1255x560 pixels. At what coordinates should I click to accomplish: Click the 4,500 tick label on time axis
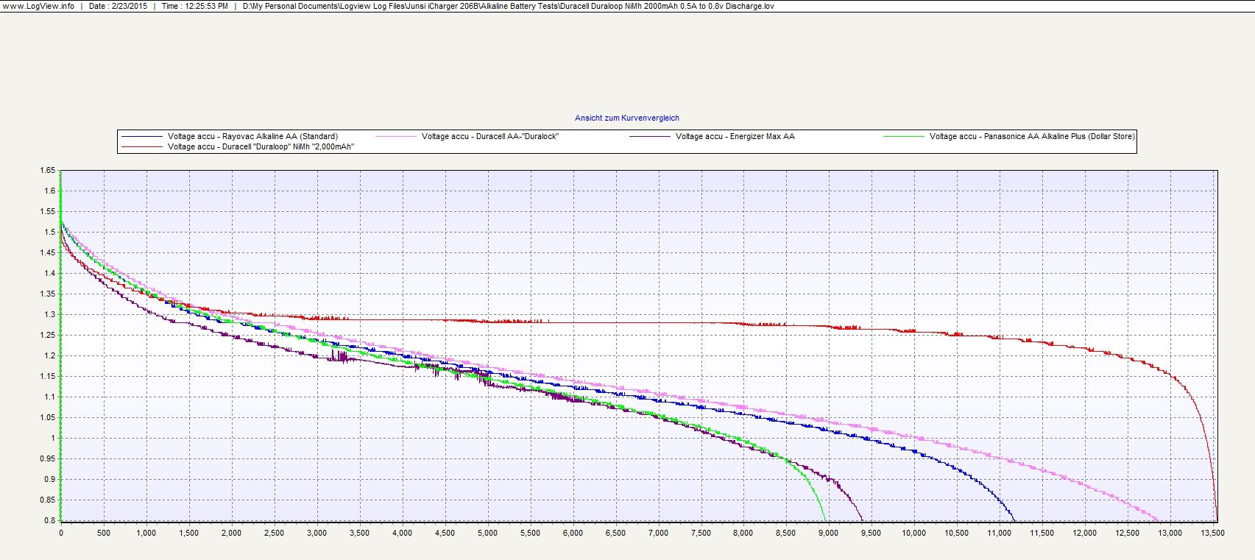(x=445, y=533)
